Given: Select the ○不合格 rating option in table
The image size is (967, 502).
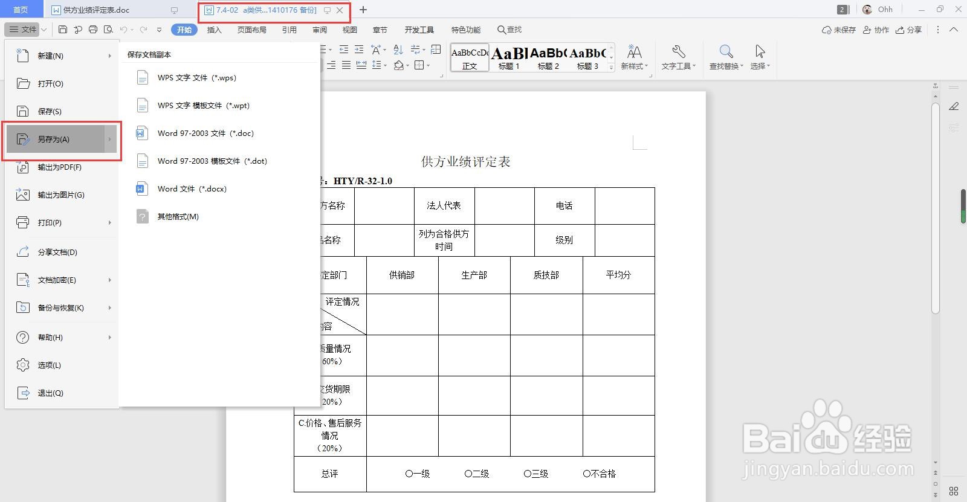Looking at the screenshot, I should click(600, 474).
